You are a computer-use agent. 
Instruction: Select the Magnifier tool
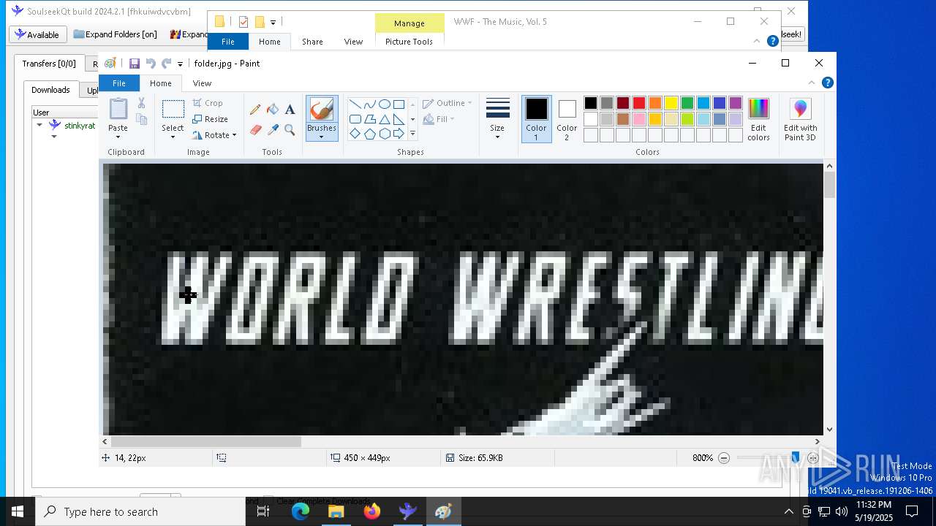click(x=290, y=130)
